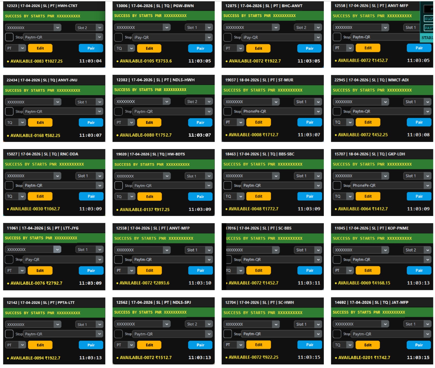
Task: Click Pair for train 17016 SC-BBS
Action: [310, 270]
